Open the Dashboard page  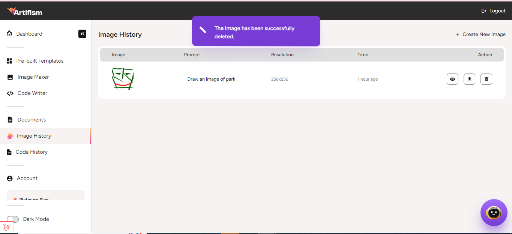click(x=29, y=34)
